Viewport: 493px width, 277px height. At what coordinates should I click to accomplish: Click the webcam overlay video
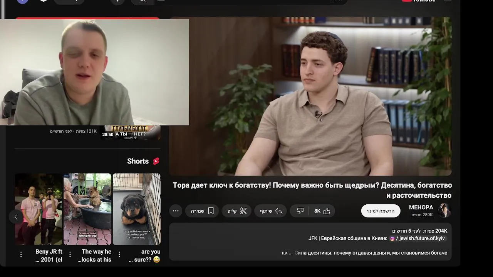(x=94, y=72)
